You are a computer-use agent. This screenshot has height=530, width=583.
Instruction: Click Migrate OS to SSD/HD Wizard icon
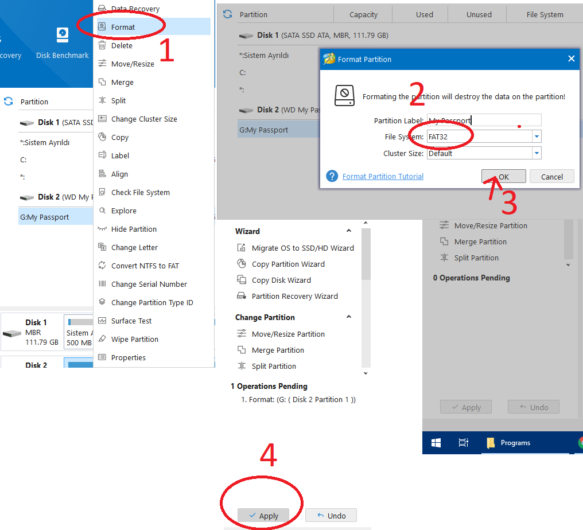pos(242,248)
